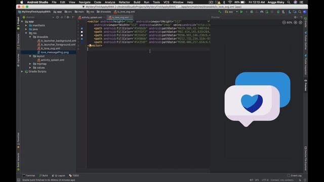Click the dark blue gutter color swatch on line 7

click(x=82, y=42)
